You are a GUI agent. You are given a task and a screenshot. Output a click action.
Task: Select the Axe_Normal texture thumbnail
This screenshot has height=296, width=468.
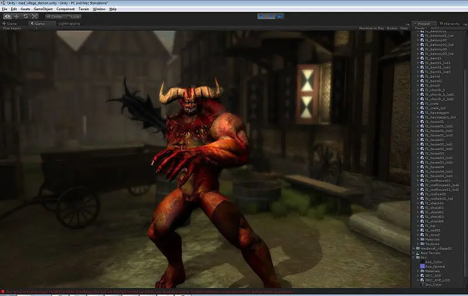click(422, 267)
